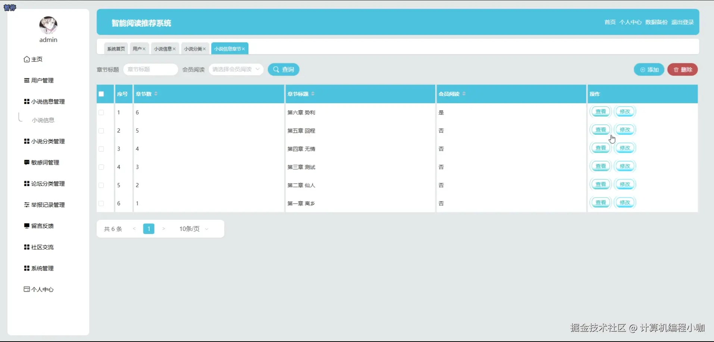Image resolution: width=714 pixels, height=342 pixels.
Task: Open 留言反馈 sidebar menu
Action: point(39,226)
